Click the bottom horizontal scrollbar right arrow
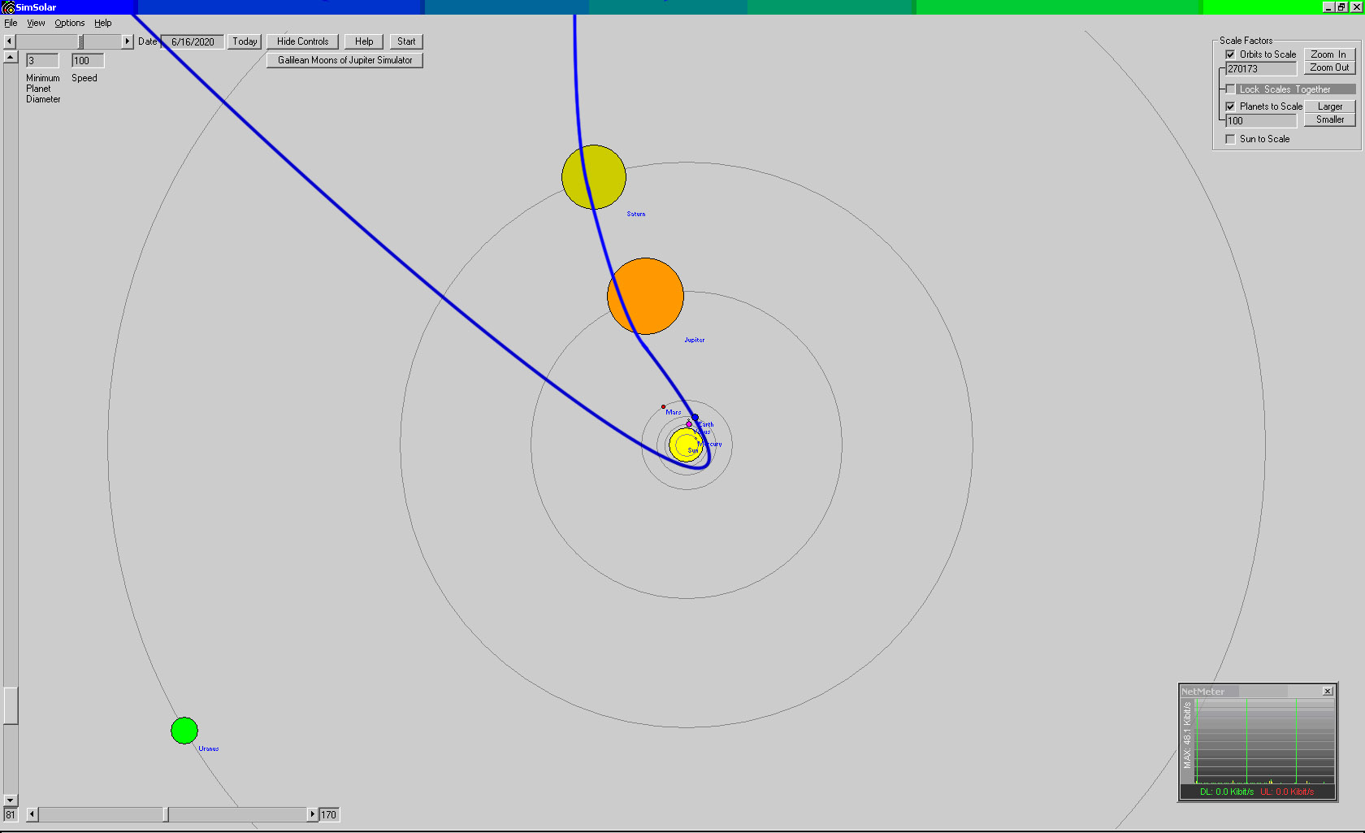 pos(313,814)
